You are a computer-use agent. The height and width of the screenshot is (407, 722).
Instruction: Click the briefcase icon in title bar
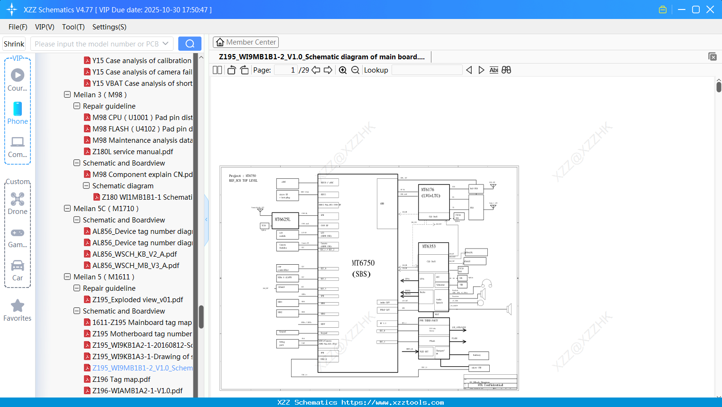pos(663,9)
